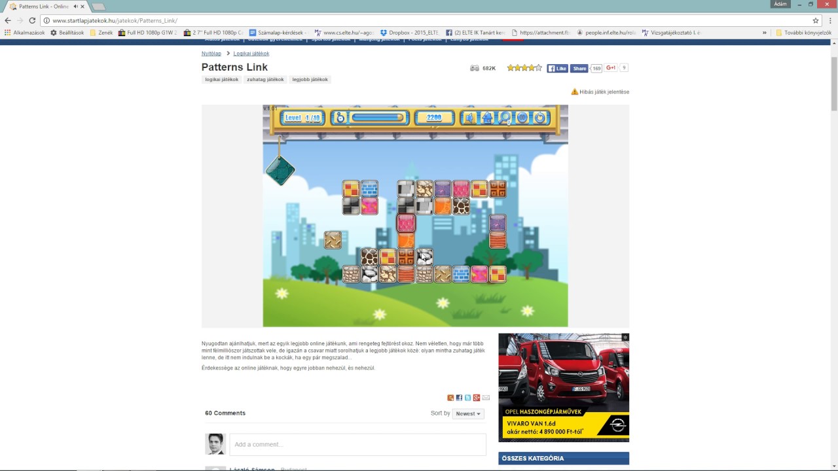Click the Facebook share icon below the description

(459, 398)
